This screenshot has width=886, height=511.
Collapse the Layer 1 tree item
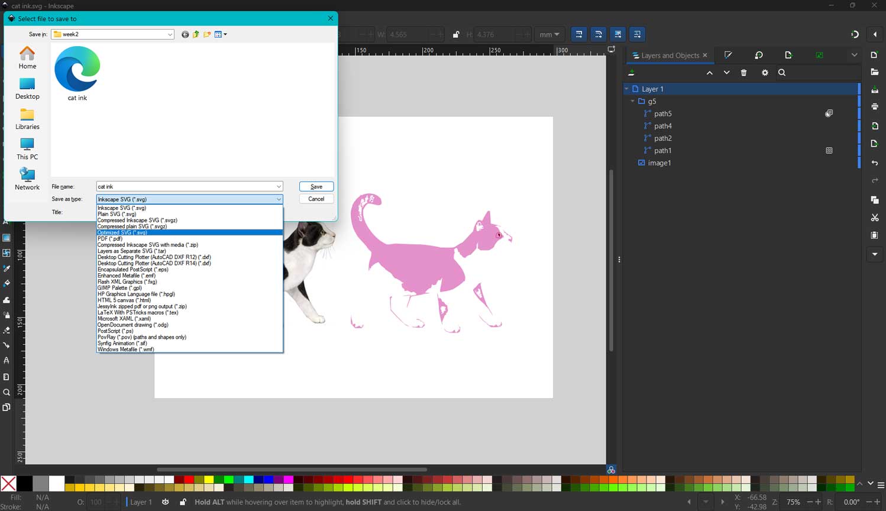coord(627,89)
